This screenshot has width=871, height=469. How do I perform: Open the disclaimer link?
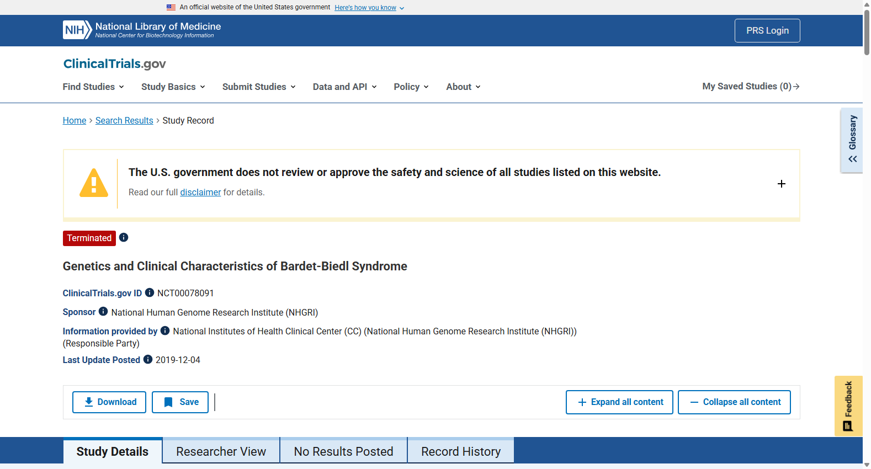pos(200,192)
